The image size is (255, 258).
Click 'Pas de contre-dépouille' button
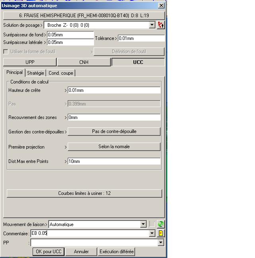pyautogui.click(x=114, y=131)
